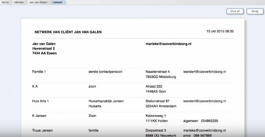Click the terug back button
265x137 pixels.
coord(255,11)
